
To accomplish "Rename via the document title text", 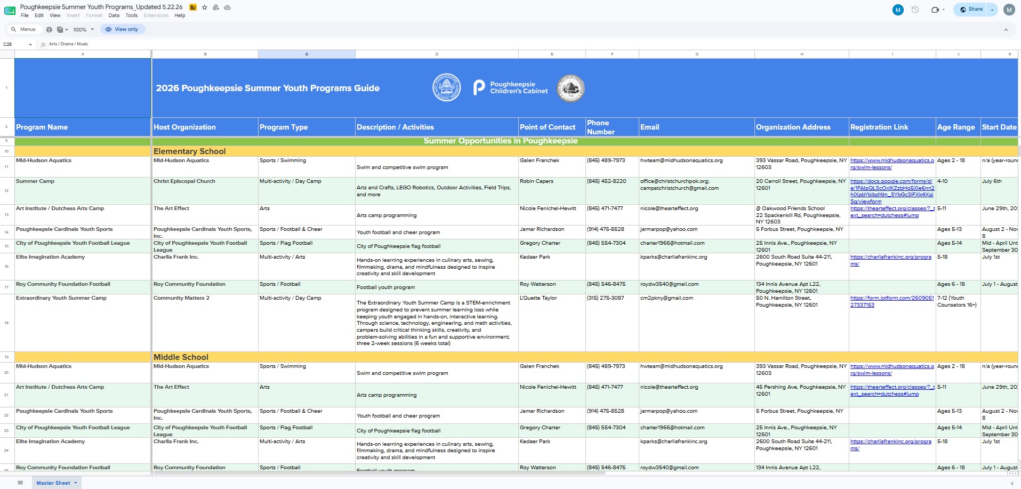I will click(101, 7).
